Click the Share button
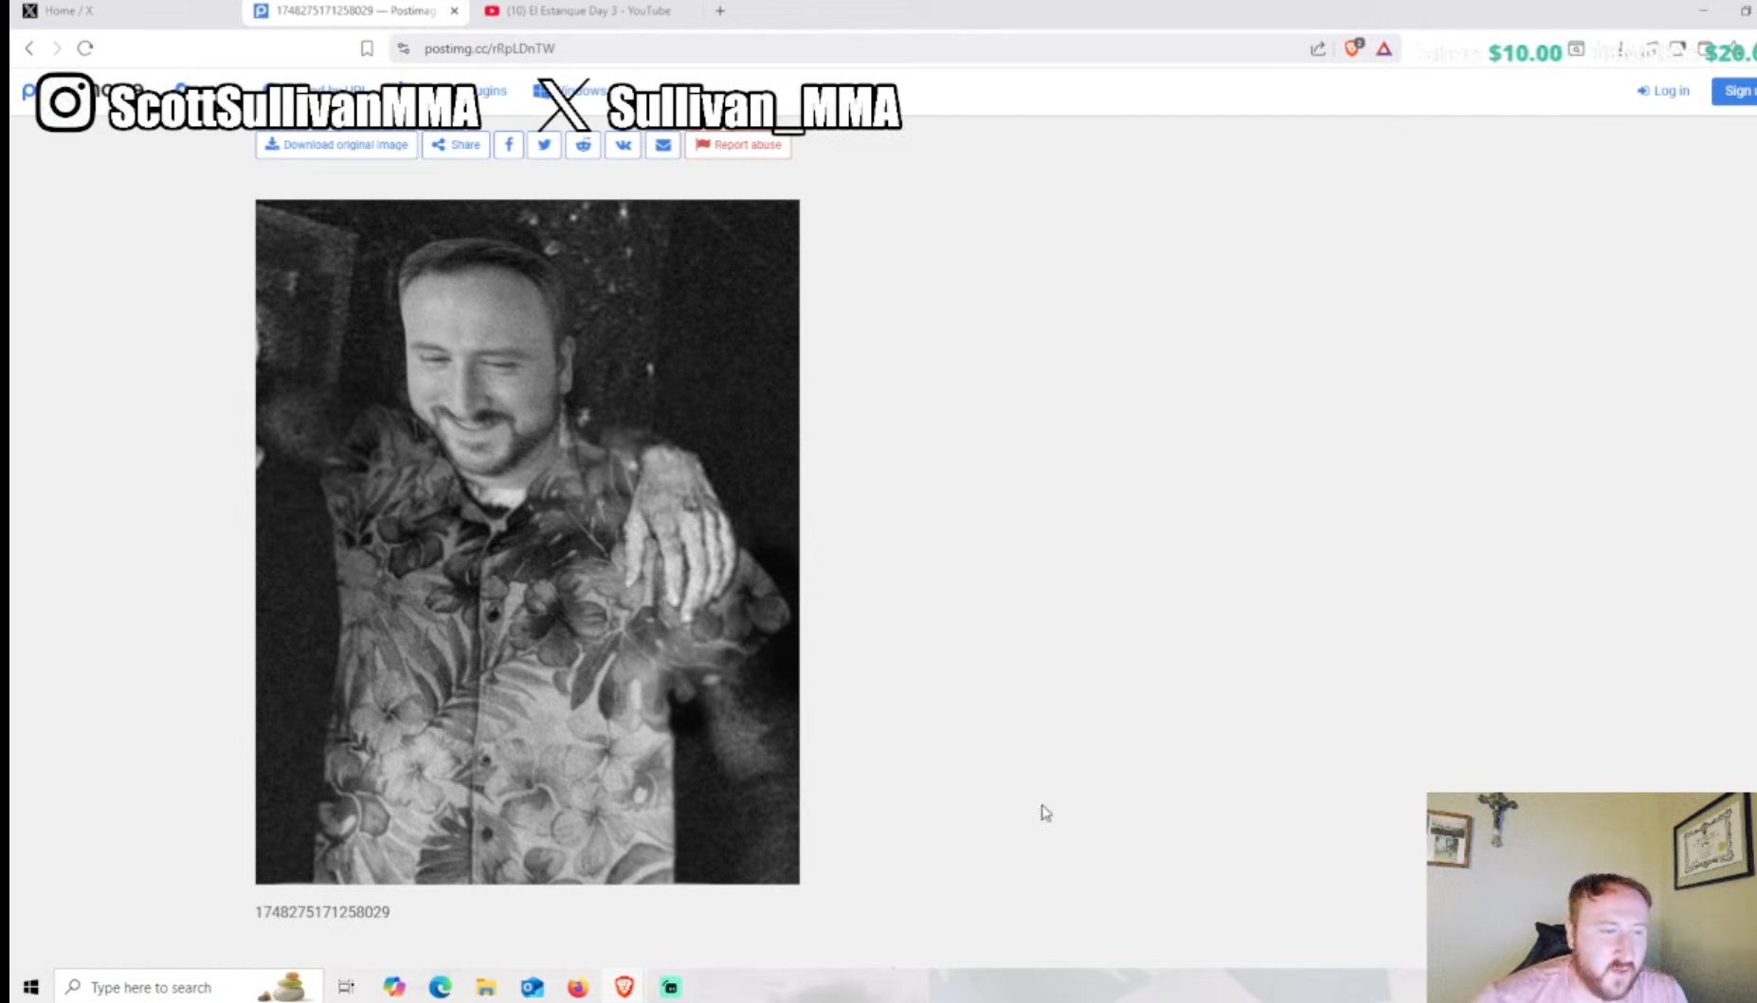Screen dimensions: 1757x1003 (456, 145)
